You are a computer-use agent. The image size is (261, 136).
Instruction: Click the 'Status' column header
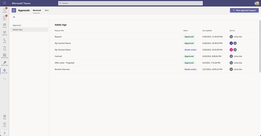point(185,31)
